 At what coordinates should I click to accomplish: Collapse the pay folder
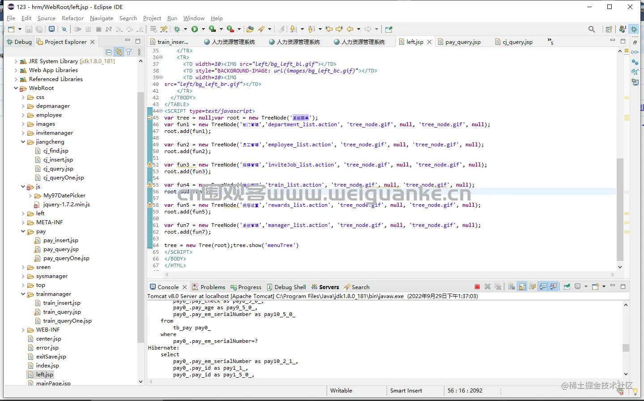pos(23,231)
